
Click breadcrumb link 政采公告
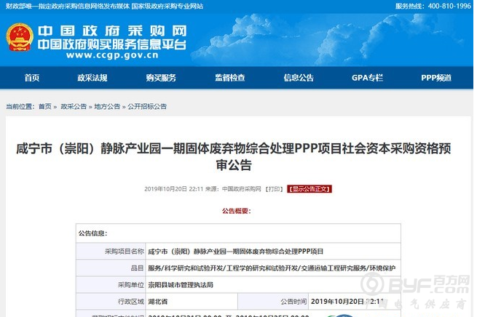(x=74, y=107)
